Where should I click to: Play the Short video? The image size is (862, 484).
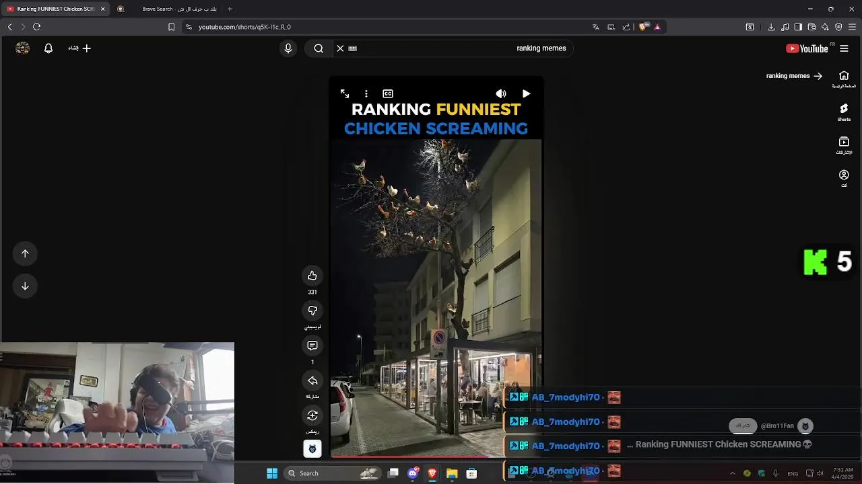(526, 93)
